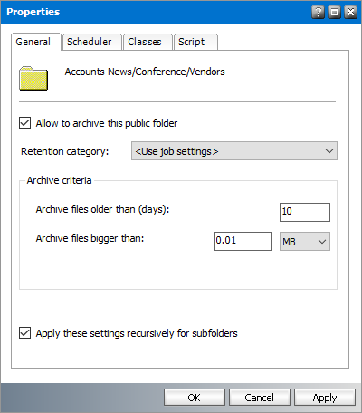Viewport: 362px width, 413px height.
Task: Select the General tab
Action: tap(35, 42)
